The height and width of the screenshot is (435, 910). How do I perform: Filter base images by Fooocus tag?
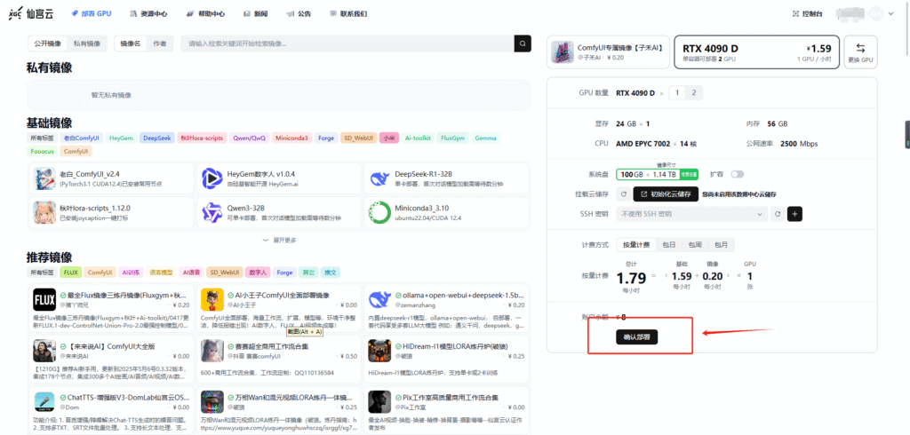(x=42, y=152)
